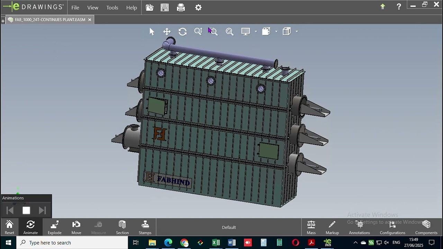Close the FAB_1000_24T-CONTINUES PLANT.EASM tab

(x=89, y=20)
